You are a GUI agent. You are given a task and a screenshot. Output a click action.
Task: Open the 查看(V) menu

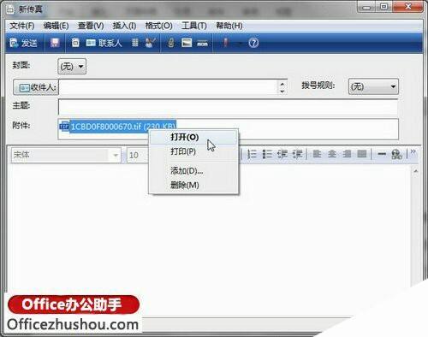coord(91,26)
